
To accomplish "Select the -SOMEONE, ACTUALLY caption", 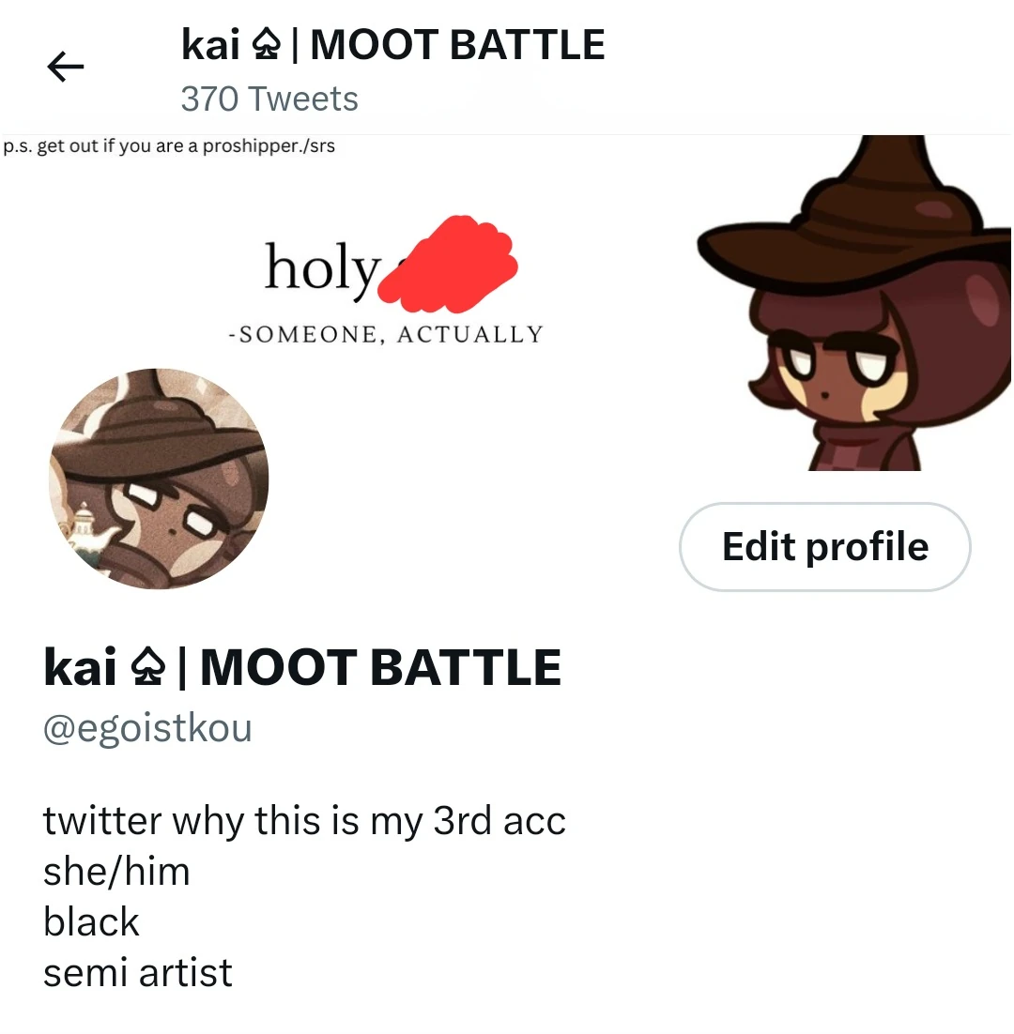I will [386, 334].
